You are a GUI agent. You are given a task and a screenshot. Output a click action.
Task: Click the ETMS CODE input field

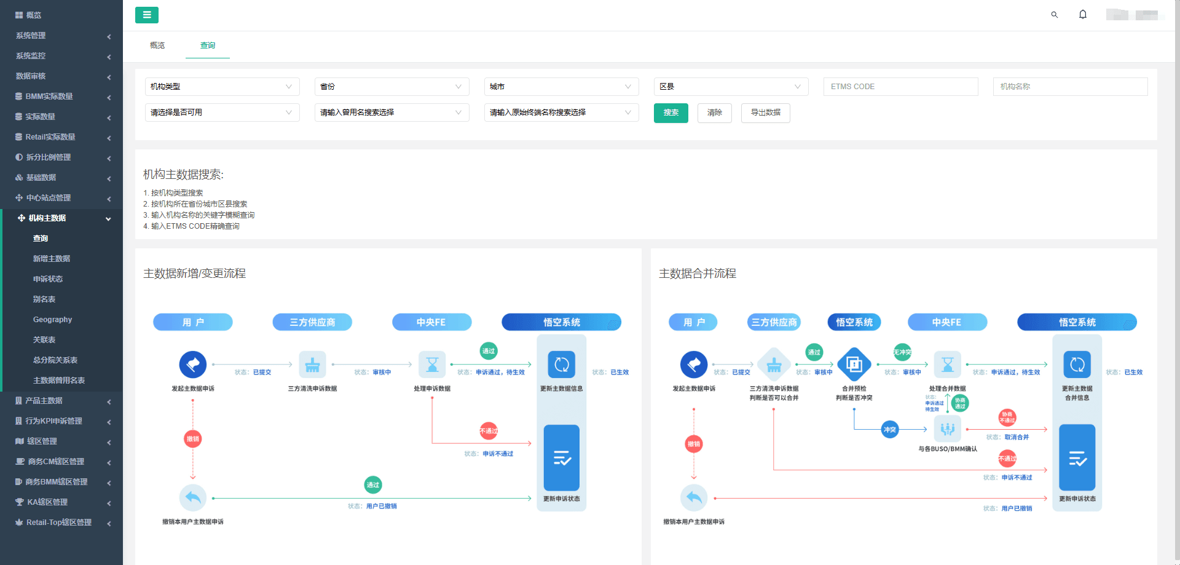pyautogui.click(x=900, y=86)
